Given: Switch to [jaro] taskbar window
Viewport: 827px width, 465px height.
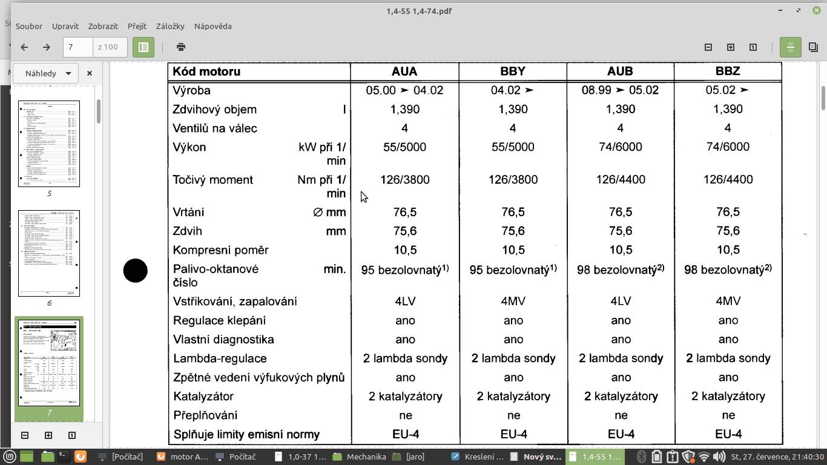Looking at the screenshot, I should point(409,457).
